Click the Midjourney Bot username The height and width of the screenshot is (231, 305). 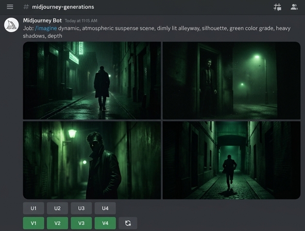point(42,21)
